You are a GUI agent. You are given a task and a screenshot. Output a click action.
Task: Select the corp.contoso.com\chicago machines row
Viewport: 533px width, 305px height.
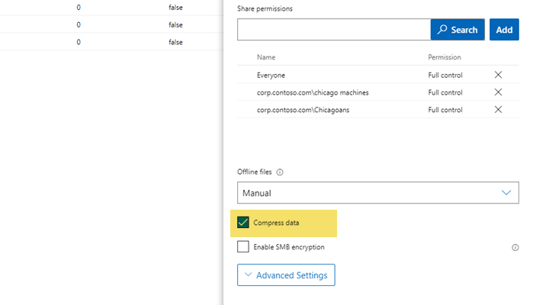(313, 92)
